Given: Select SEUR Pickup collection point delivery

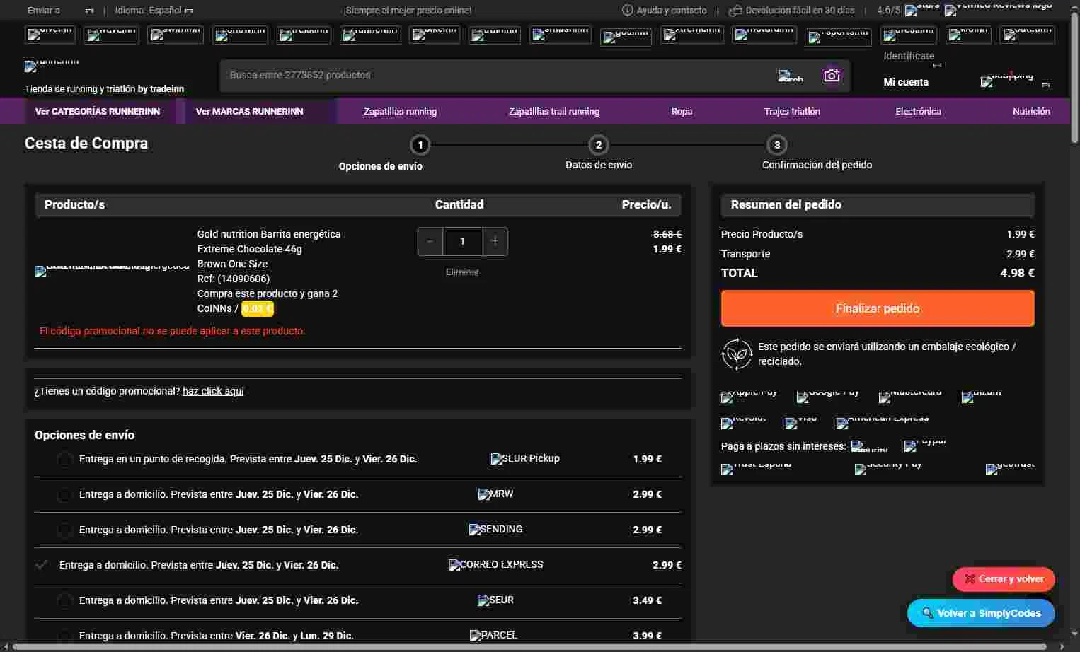Looking at the screenshot, I should coord(64,460).
